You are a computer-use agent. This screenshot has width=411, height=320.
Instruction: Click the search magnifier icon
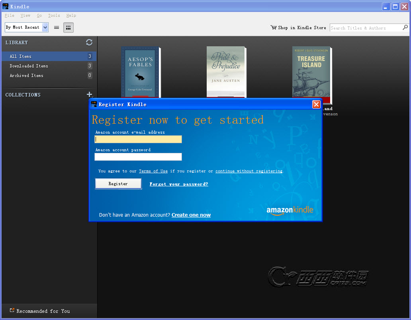coord(405,27)
